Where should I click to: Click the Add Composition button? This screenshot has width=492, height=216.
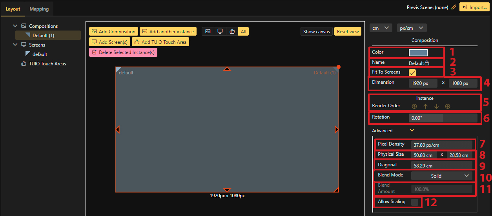click(113, 32)
